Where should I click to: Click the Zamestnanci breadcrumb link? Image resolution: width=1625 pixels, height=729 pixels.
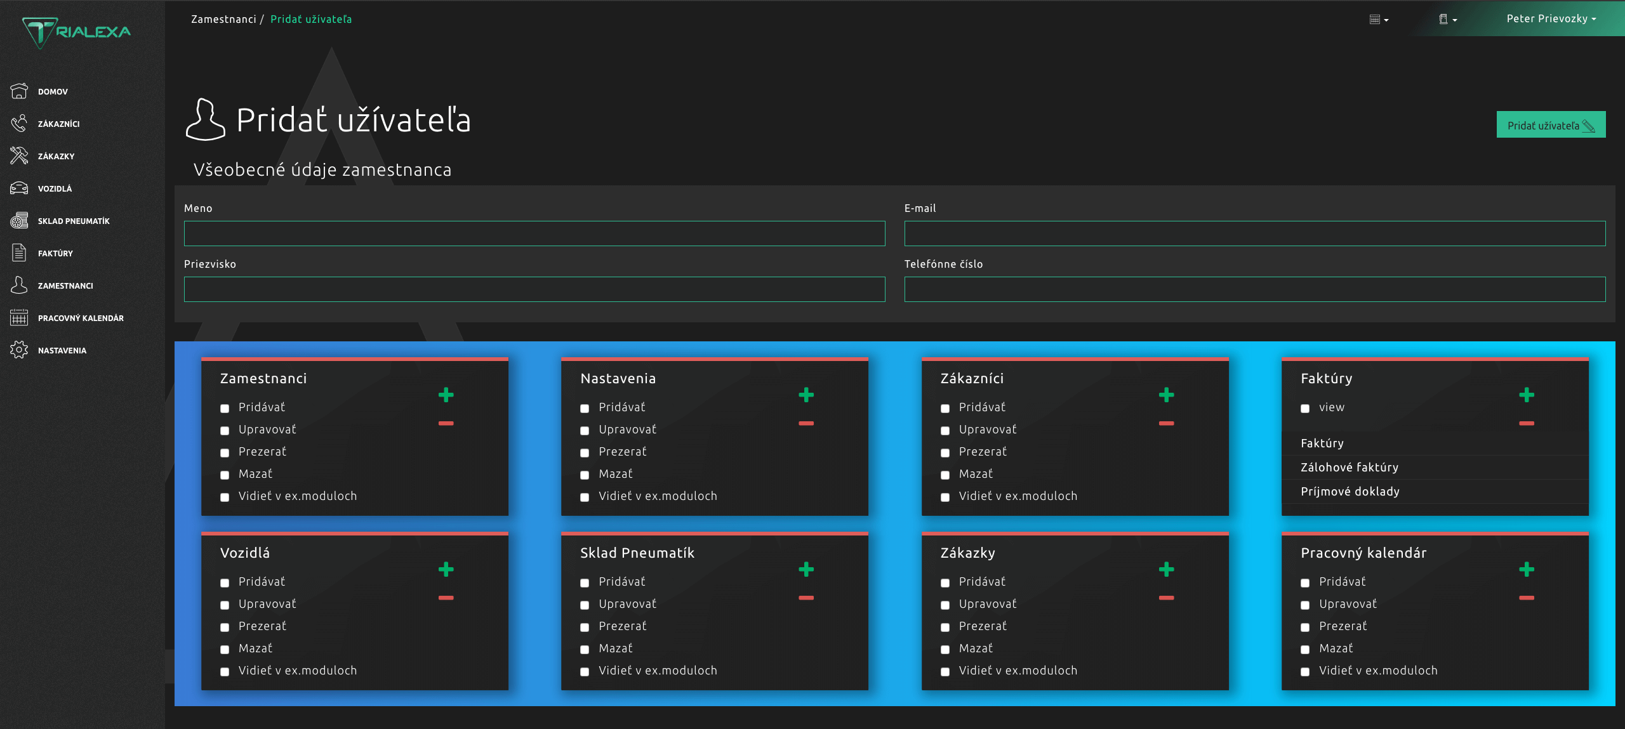coord(223,19)
